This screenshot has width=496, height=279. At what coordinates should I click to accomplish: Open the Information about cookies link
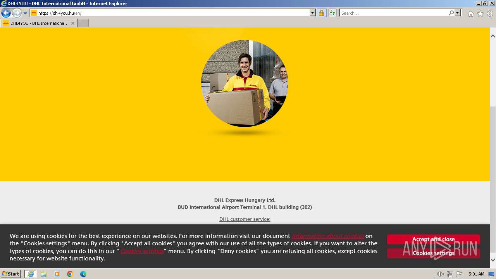[328, 236]
